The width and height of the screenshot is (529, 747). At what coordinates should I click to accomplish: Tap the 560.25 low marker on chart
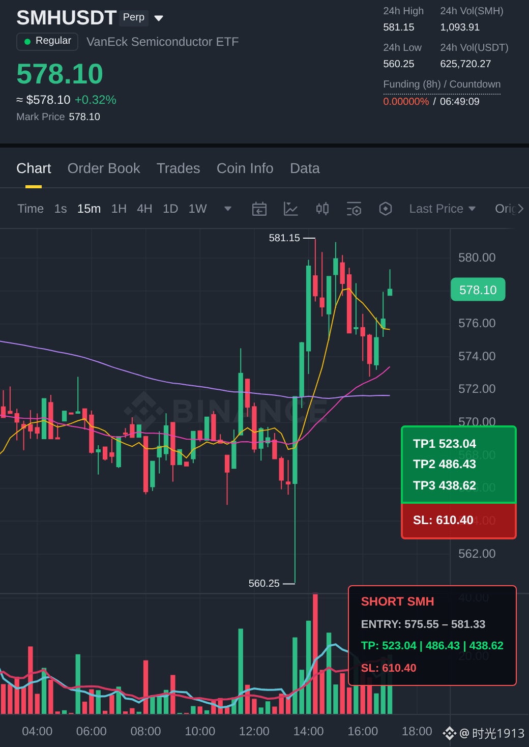coord(264,583)
